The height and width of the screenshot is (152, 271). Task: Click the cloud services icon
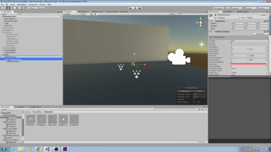228,8
